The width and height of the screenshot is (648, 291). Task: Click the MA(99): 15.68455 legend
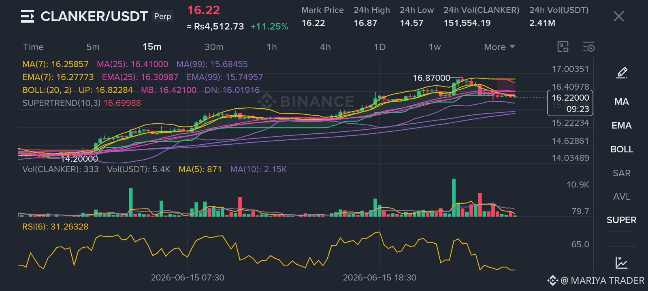tap(212, 64)
